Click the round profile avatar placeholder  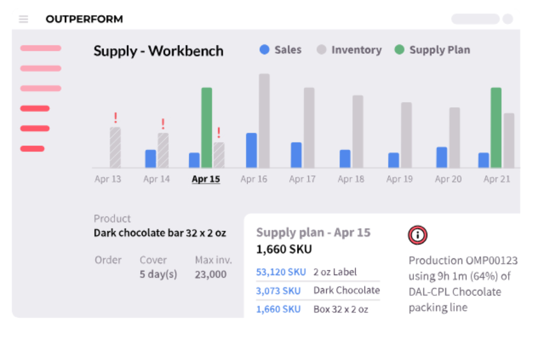[x=508, y=19]
